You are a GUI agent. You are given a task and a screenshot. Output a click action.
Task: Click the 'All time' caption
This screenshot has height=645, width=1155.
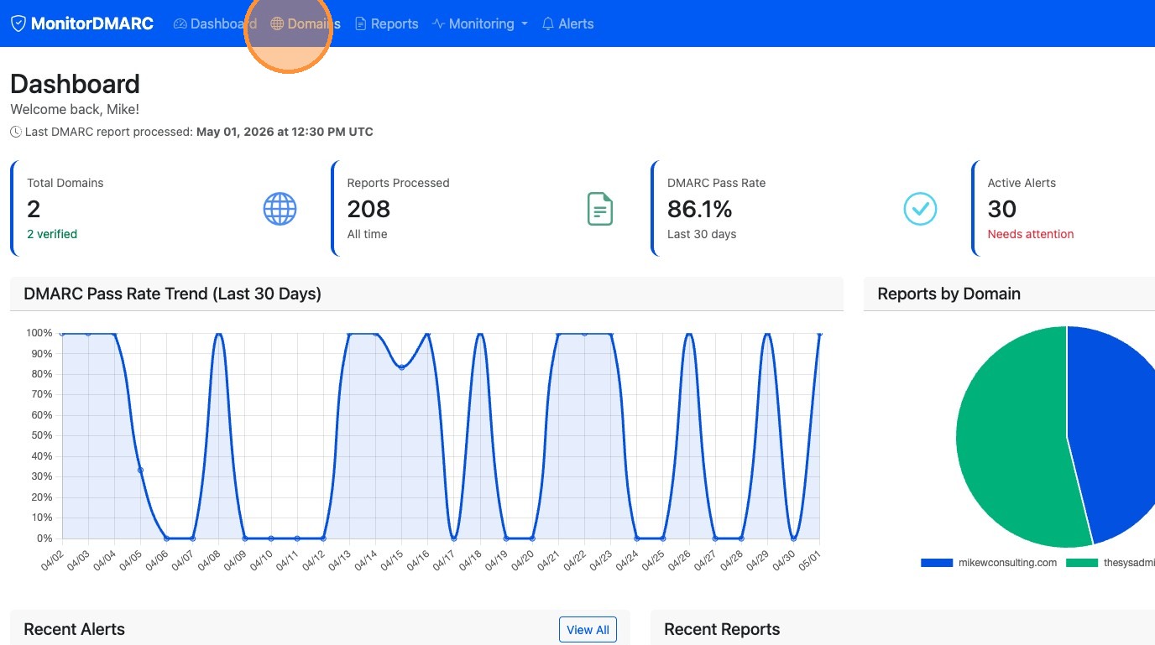pos(368,234)
